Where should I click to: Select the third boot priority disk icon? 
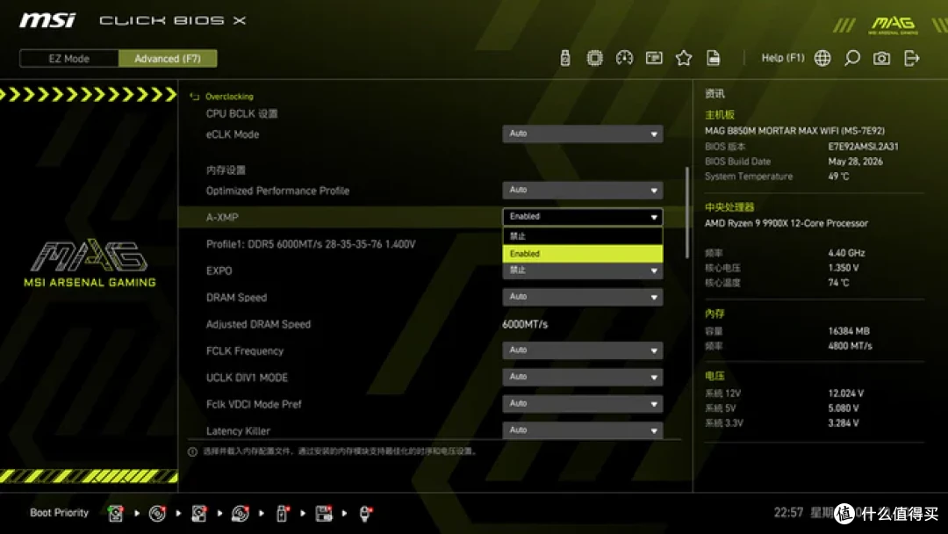click(199, 514)
